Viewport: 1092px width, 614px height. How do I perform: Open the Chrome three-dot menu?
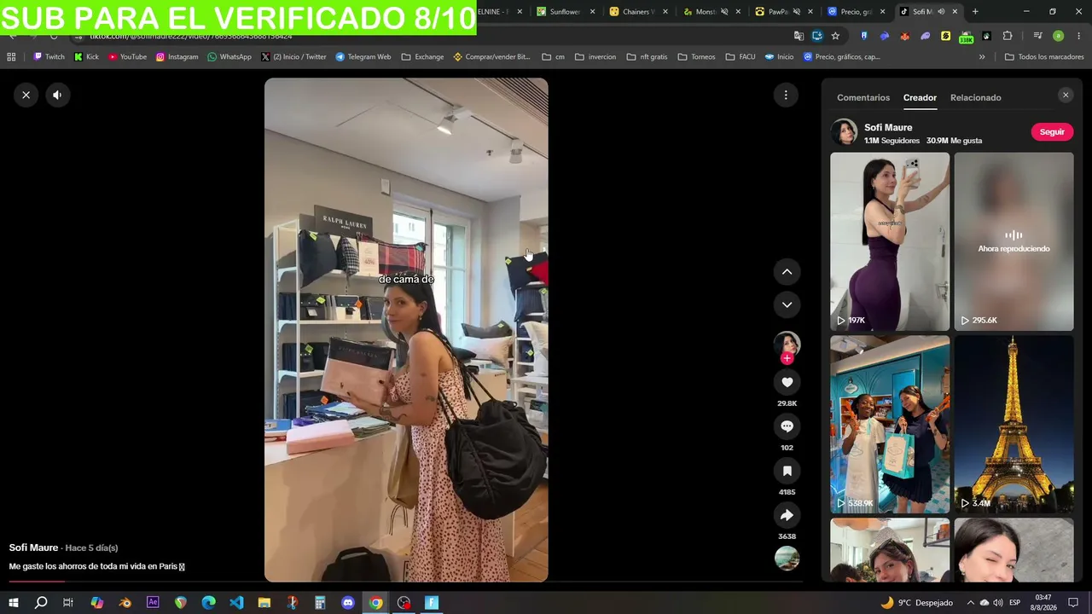(1077, 36)
